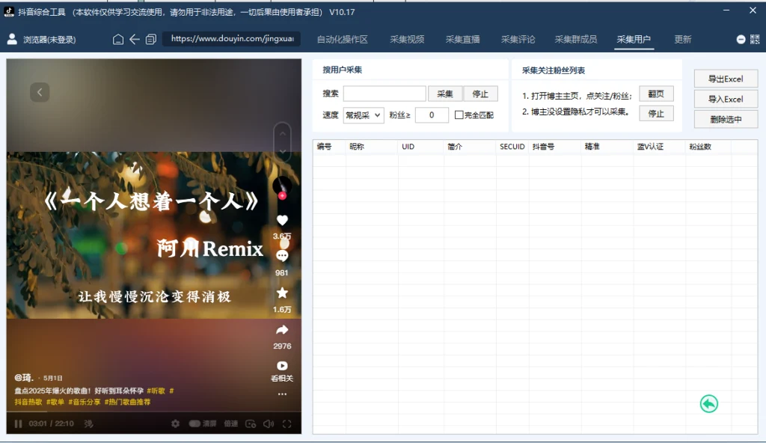Image resolution: width=766 pixels, height=443 pixels.
Task: Click the #听歌 hashtag link
Action: [156, 391]
